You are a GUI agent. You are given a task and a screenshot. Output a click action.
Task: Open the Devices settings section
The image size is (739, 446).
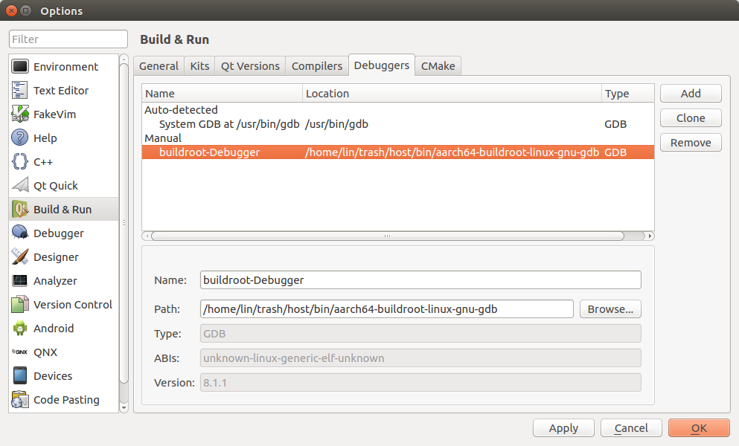53,375
